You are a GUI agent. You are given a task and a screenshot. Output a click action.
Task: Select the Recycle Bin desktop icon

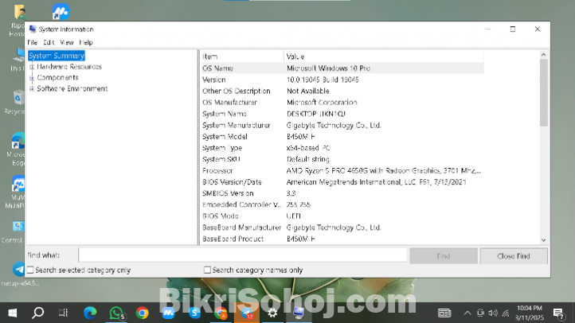click(x=17, y=102)
